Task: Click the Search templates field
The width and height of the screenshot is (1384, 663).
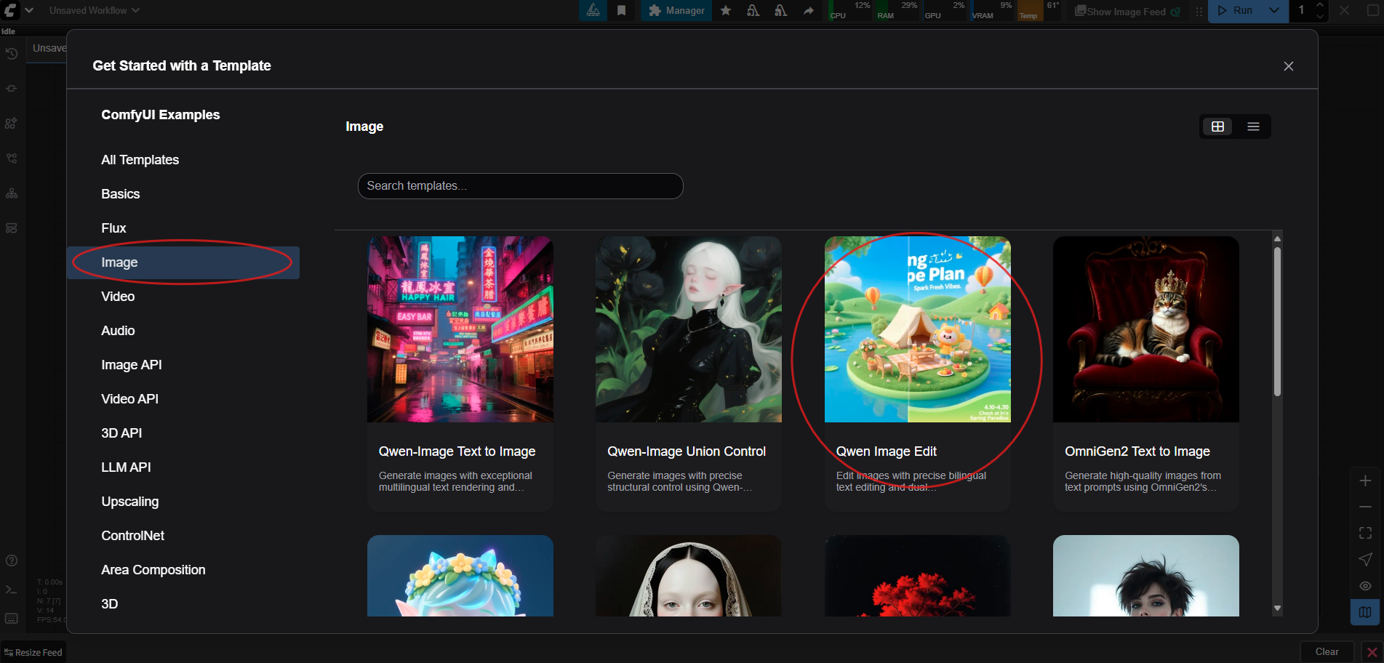Action: point(521,186)
